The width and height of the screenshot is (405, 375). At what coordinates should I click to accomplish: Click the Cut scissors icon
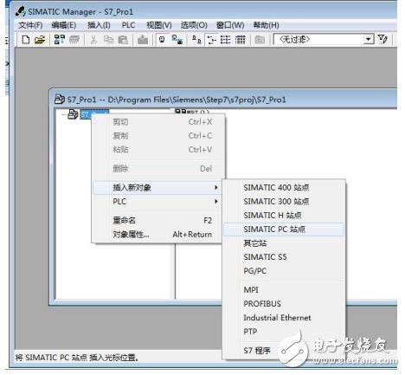(x=93, y=40)
